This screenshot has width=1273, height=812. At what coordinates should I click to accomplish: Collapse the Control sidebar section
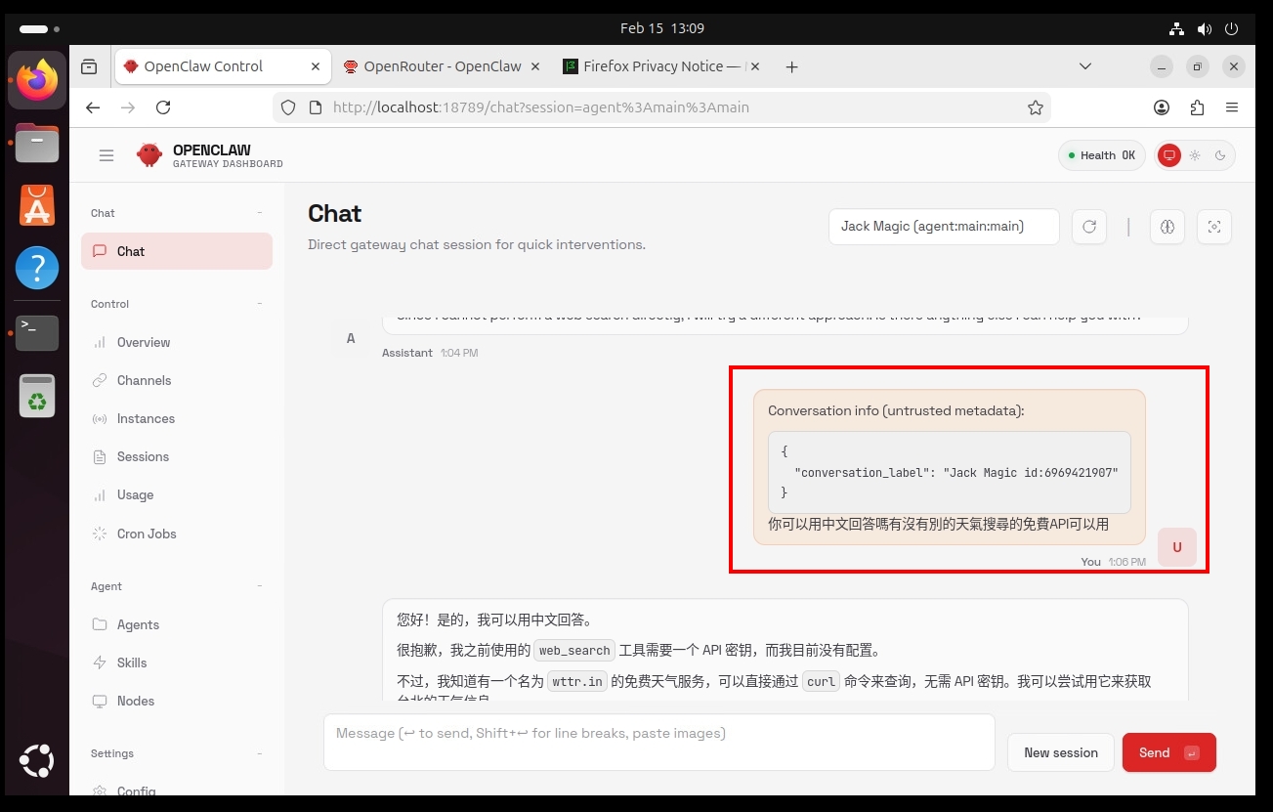260,304
